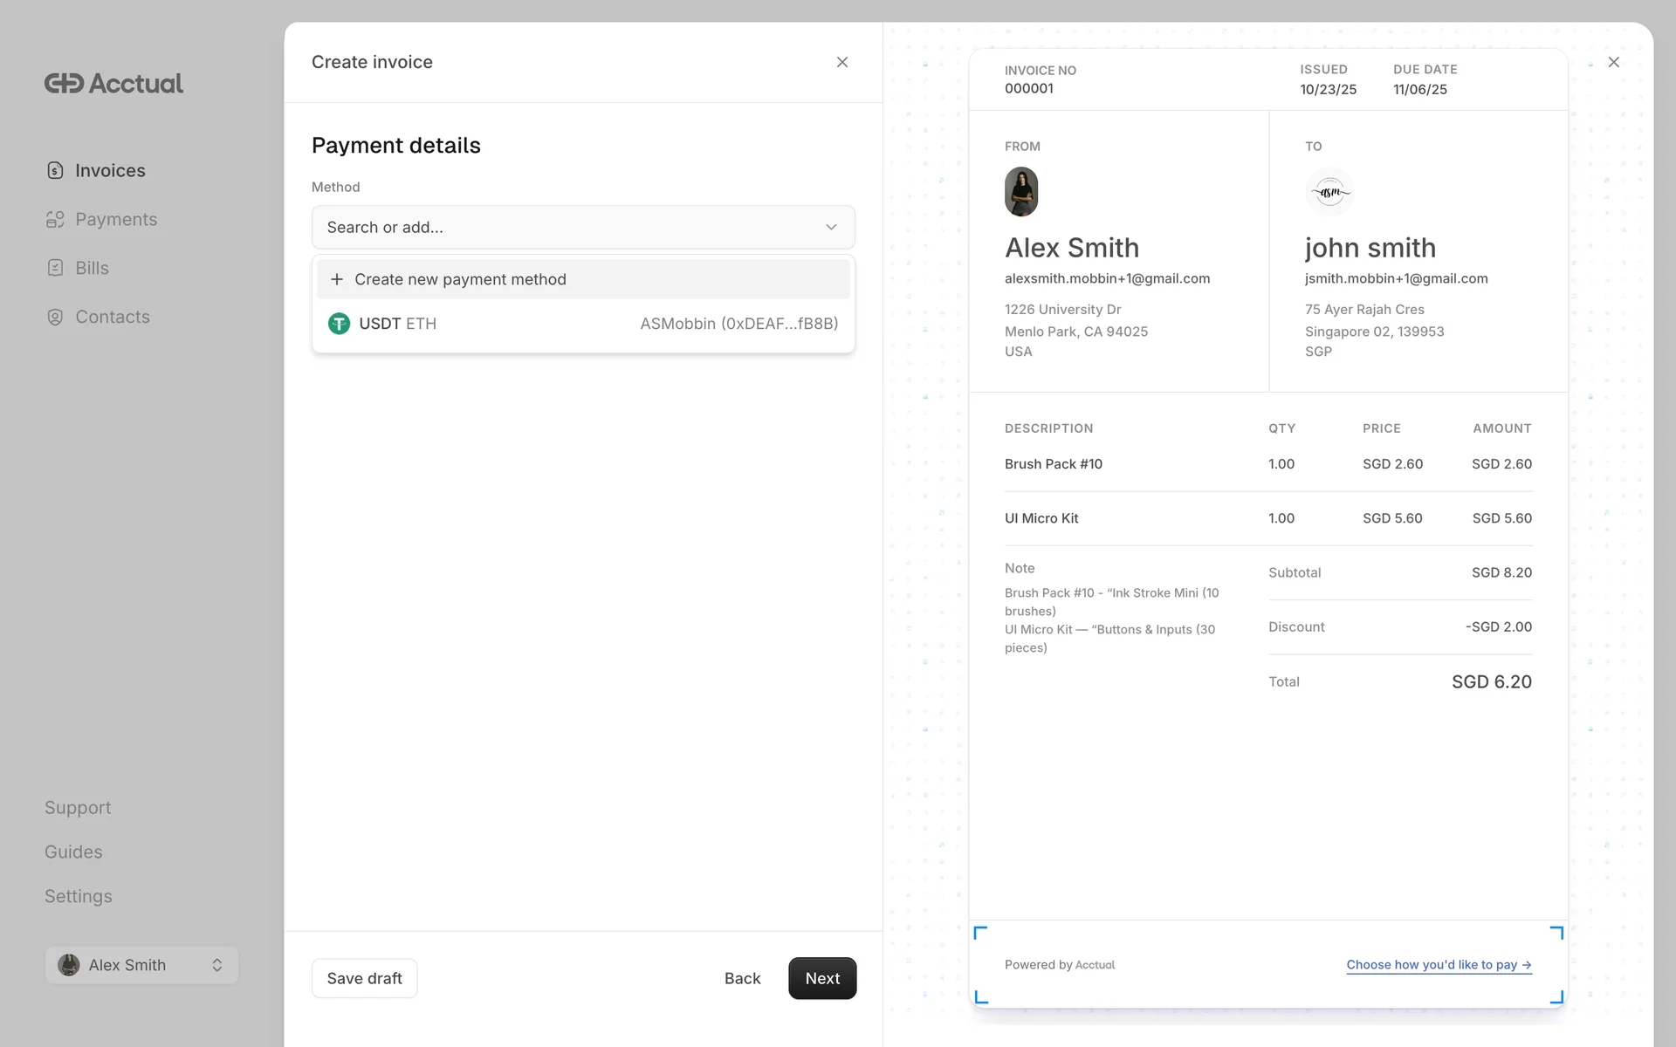Click the Next button
1676x1047 pixels.
click(821, 978)
